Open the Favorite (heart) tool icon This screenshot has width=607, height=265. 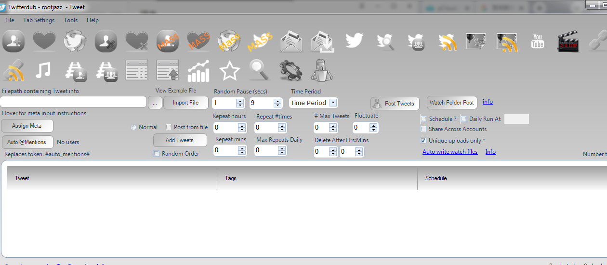[44, 41]
